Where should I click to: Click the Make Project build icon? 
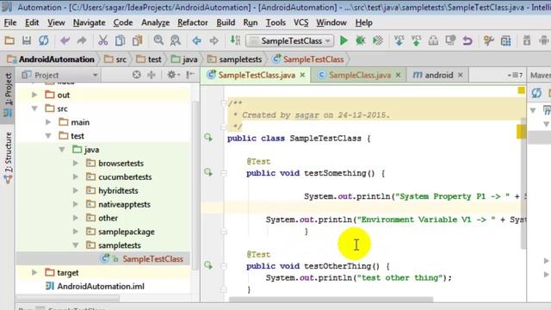click(235, 40)
